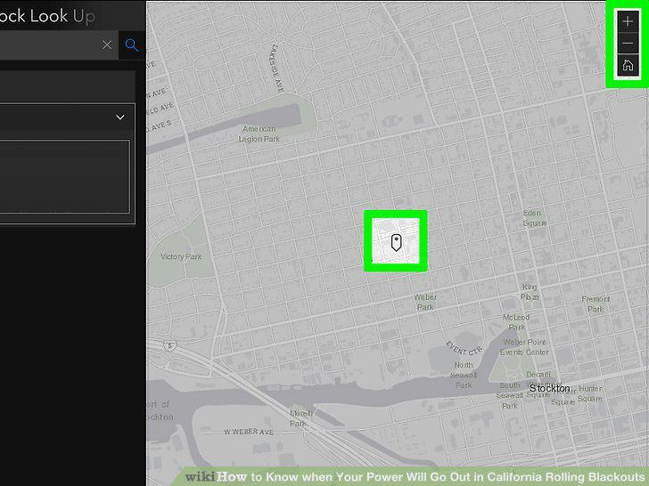Select the location pin marker on map

coord(396,242)
